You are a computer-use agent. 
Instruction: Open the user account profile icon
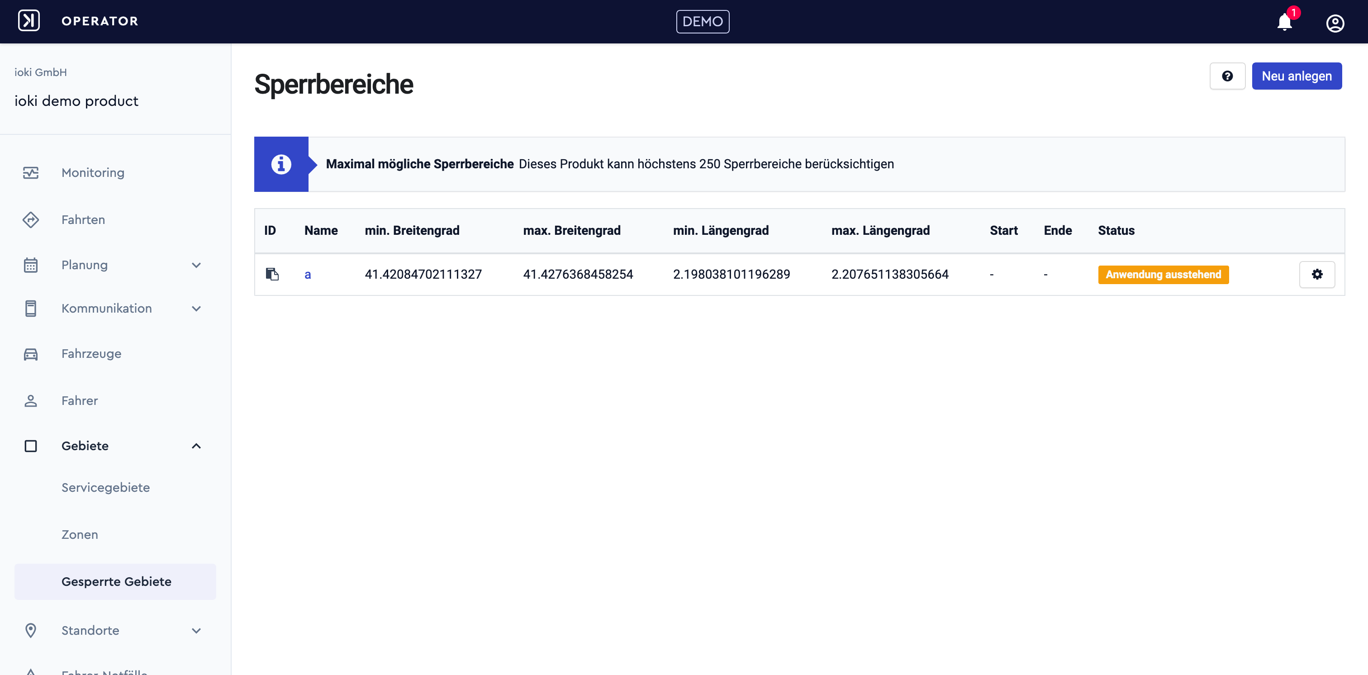[x=1335, y=23]
